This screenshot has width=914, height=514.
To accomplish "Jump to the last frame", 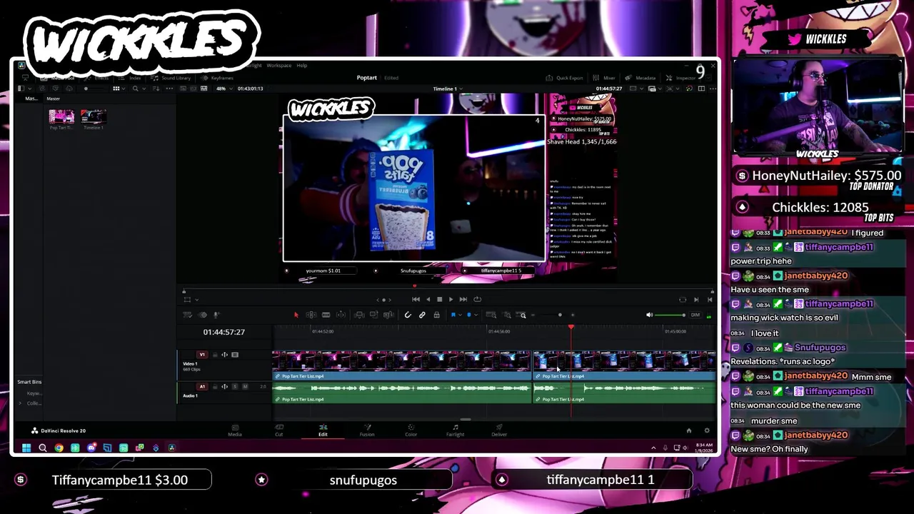I will [463, 299].
